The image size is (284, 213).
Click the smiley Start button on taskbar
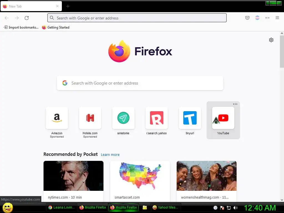coord(7,207)
